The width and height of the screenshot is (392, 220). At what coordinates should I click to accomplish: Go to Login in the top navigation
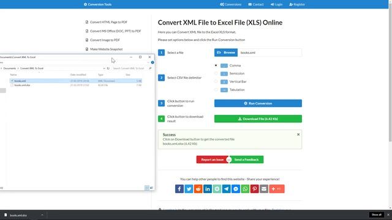pyautogui.click(x=276, y=4)
